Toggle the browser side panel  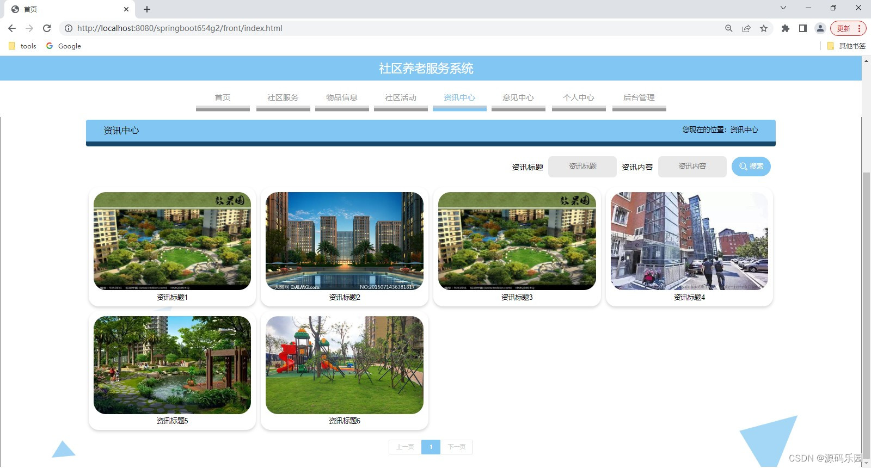802,28
